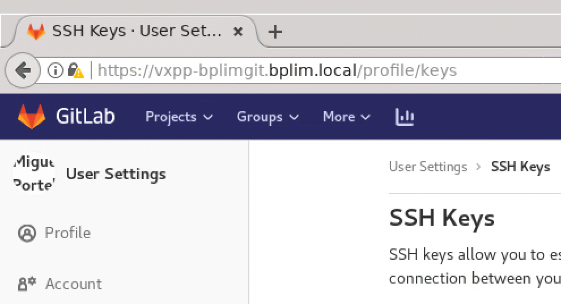Image resolution: width=561 pixels, height=304 pixels.
Task: Open the More dropdown in navbar
Action: (346, 117)
